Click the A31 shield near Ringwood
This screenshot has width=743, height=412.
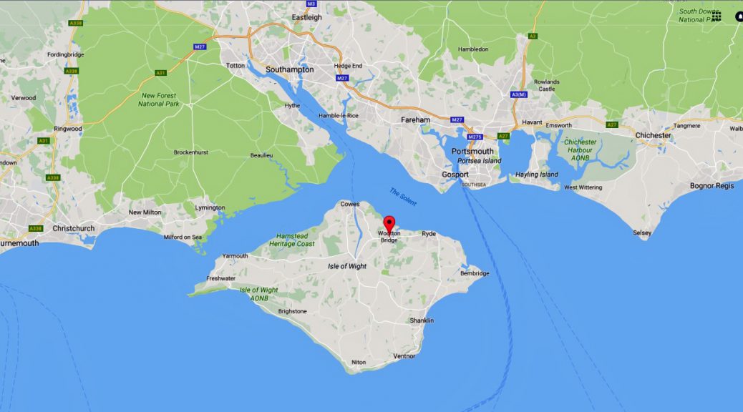44,141
